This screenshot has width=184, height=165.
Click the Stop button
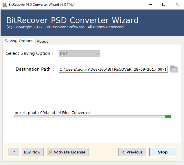163,152
